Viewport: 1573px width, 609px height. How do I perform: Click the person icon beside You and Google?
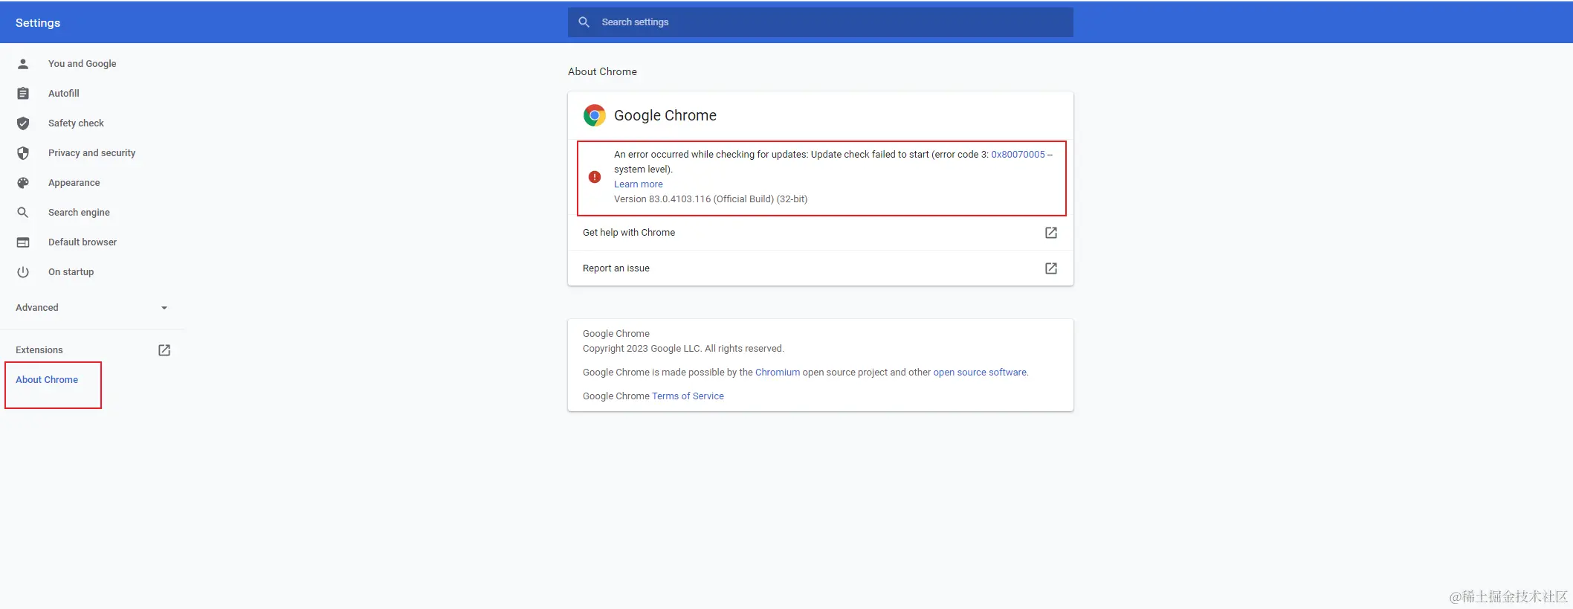click(23, 64)
